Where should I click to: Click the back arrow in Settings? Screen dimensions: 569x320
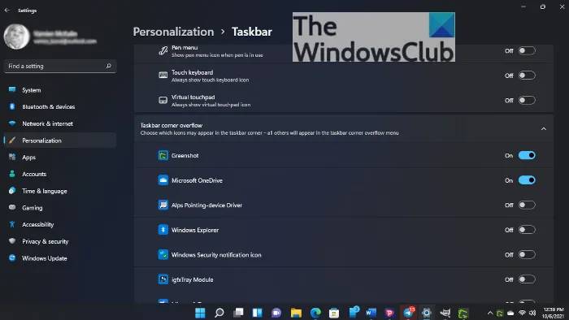(x=7, y=10)
